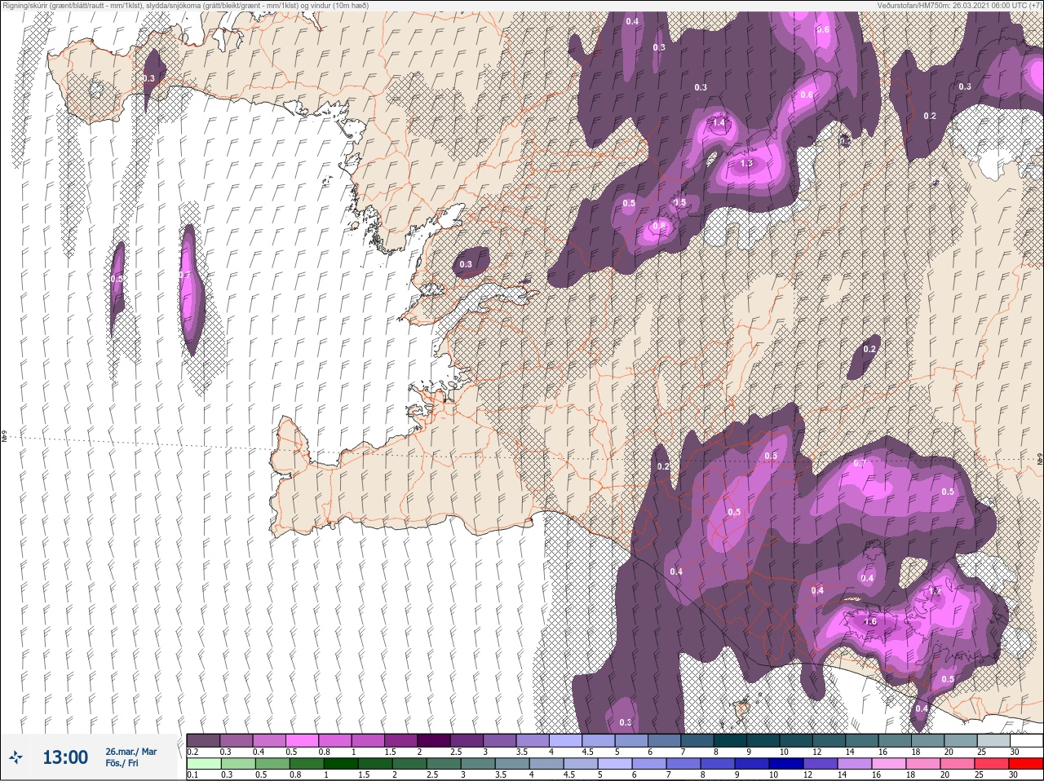1044x781 pixels.
Task: Click the 0.8 value inside the map's pink area
Action: pyautogui.click(x=659, y=226)
